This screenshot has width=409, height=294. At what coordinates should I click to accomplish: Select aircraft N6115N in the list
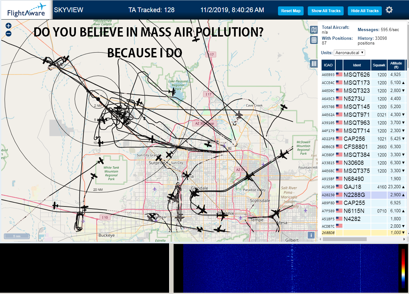point(354,211)
